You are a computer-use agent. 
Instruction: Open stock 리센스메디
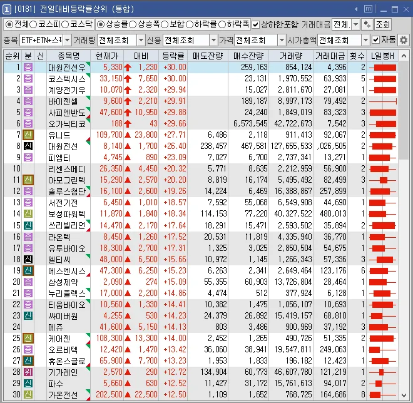point(67,169)
